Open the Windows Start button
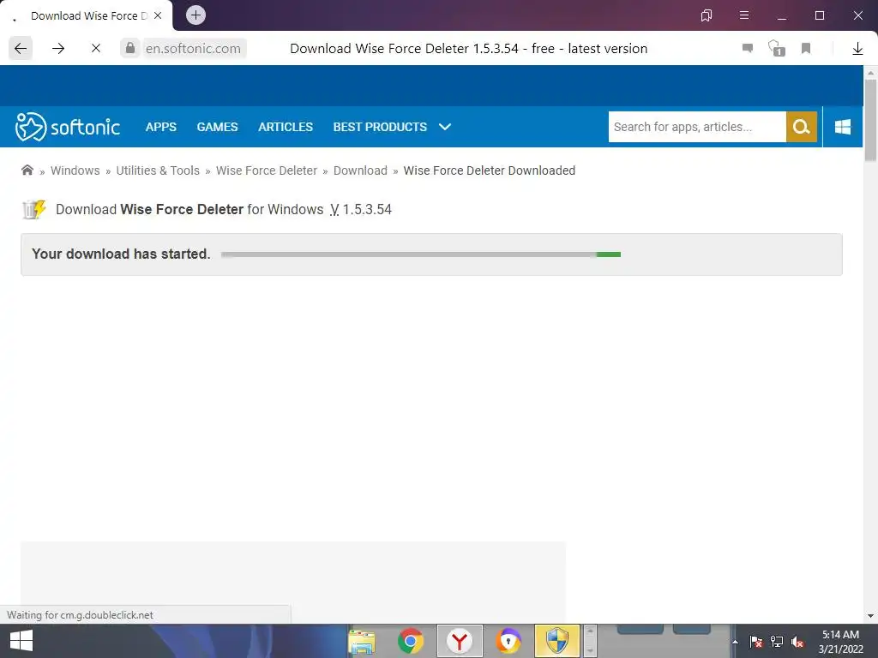The width and height of the screenshot is (878, 658). pyautogui.click(x=21, y=641)
